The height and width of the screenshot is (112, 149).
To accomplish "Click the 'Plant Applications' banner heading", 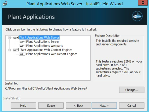I will pos(31,17).
